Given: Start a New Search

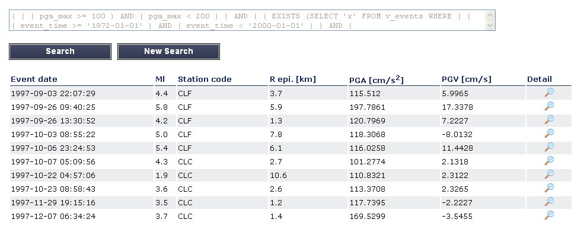Looking at the screenshot, I should click(x=168, y=52).
